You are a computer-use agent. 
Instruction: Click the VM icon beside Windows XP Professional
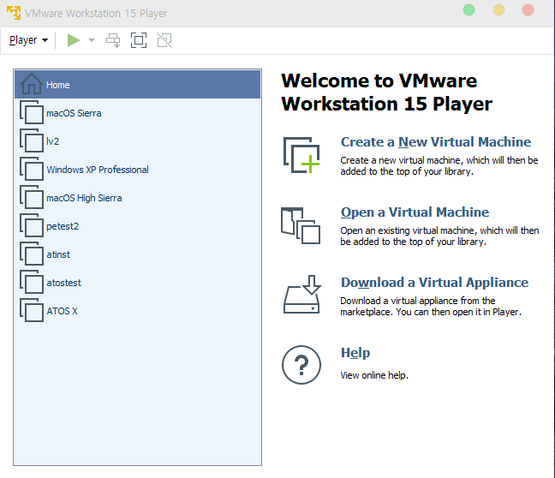click(32, 169)
